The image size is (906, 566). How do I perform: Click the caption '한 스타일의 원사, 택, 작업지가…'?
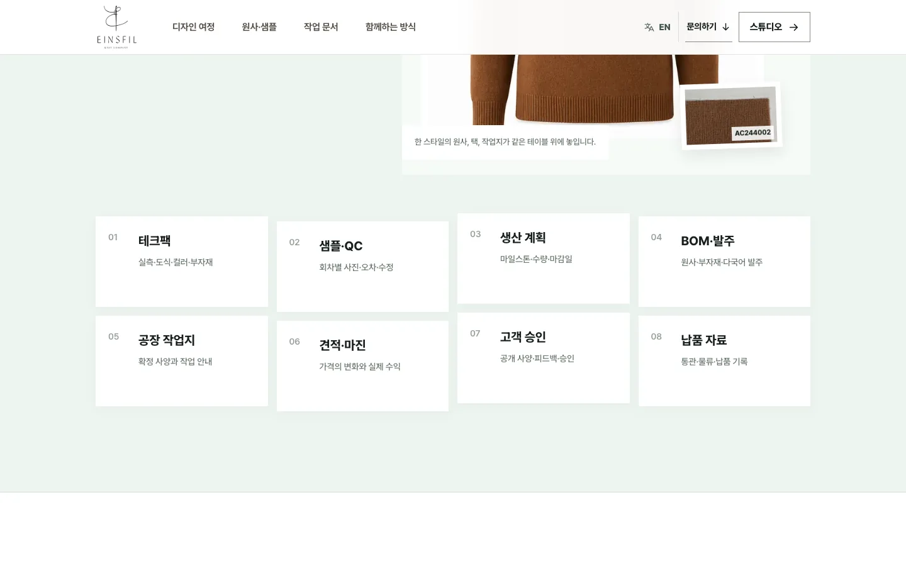pos(505,142)
